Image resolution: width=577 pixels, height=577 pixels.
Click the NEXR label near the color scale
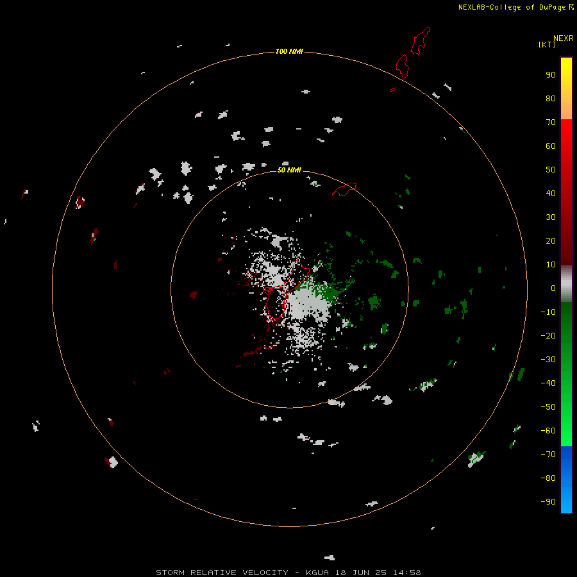pyautogui.click(x=564, y=38)
